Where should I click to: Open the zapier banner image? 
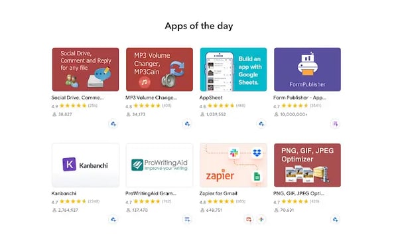coord(233,165)
